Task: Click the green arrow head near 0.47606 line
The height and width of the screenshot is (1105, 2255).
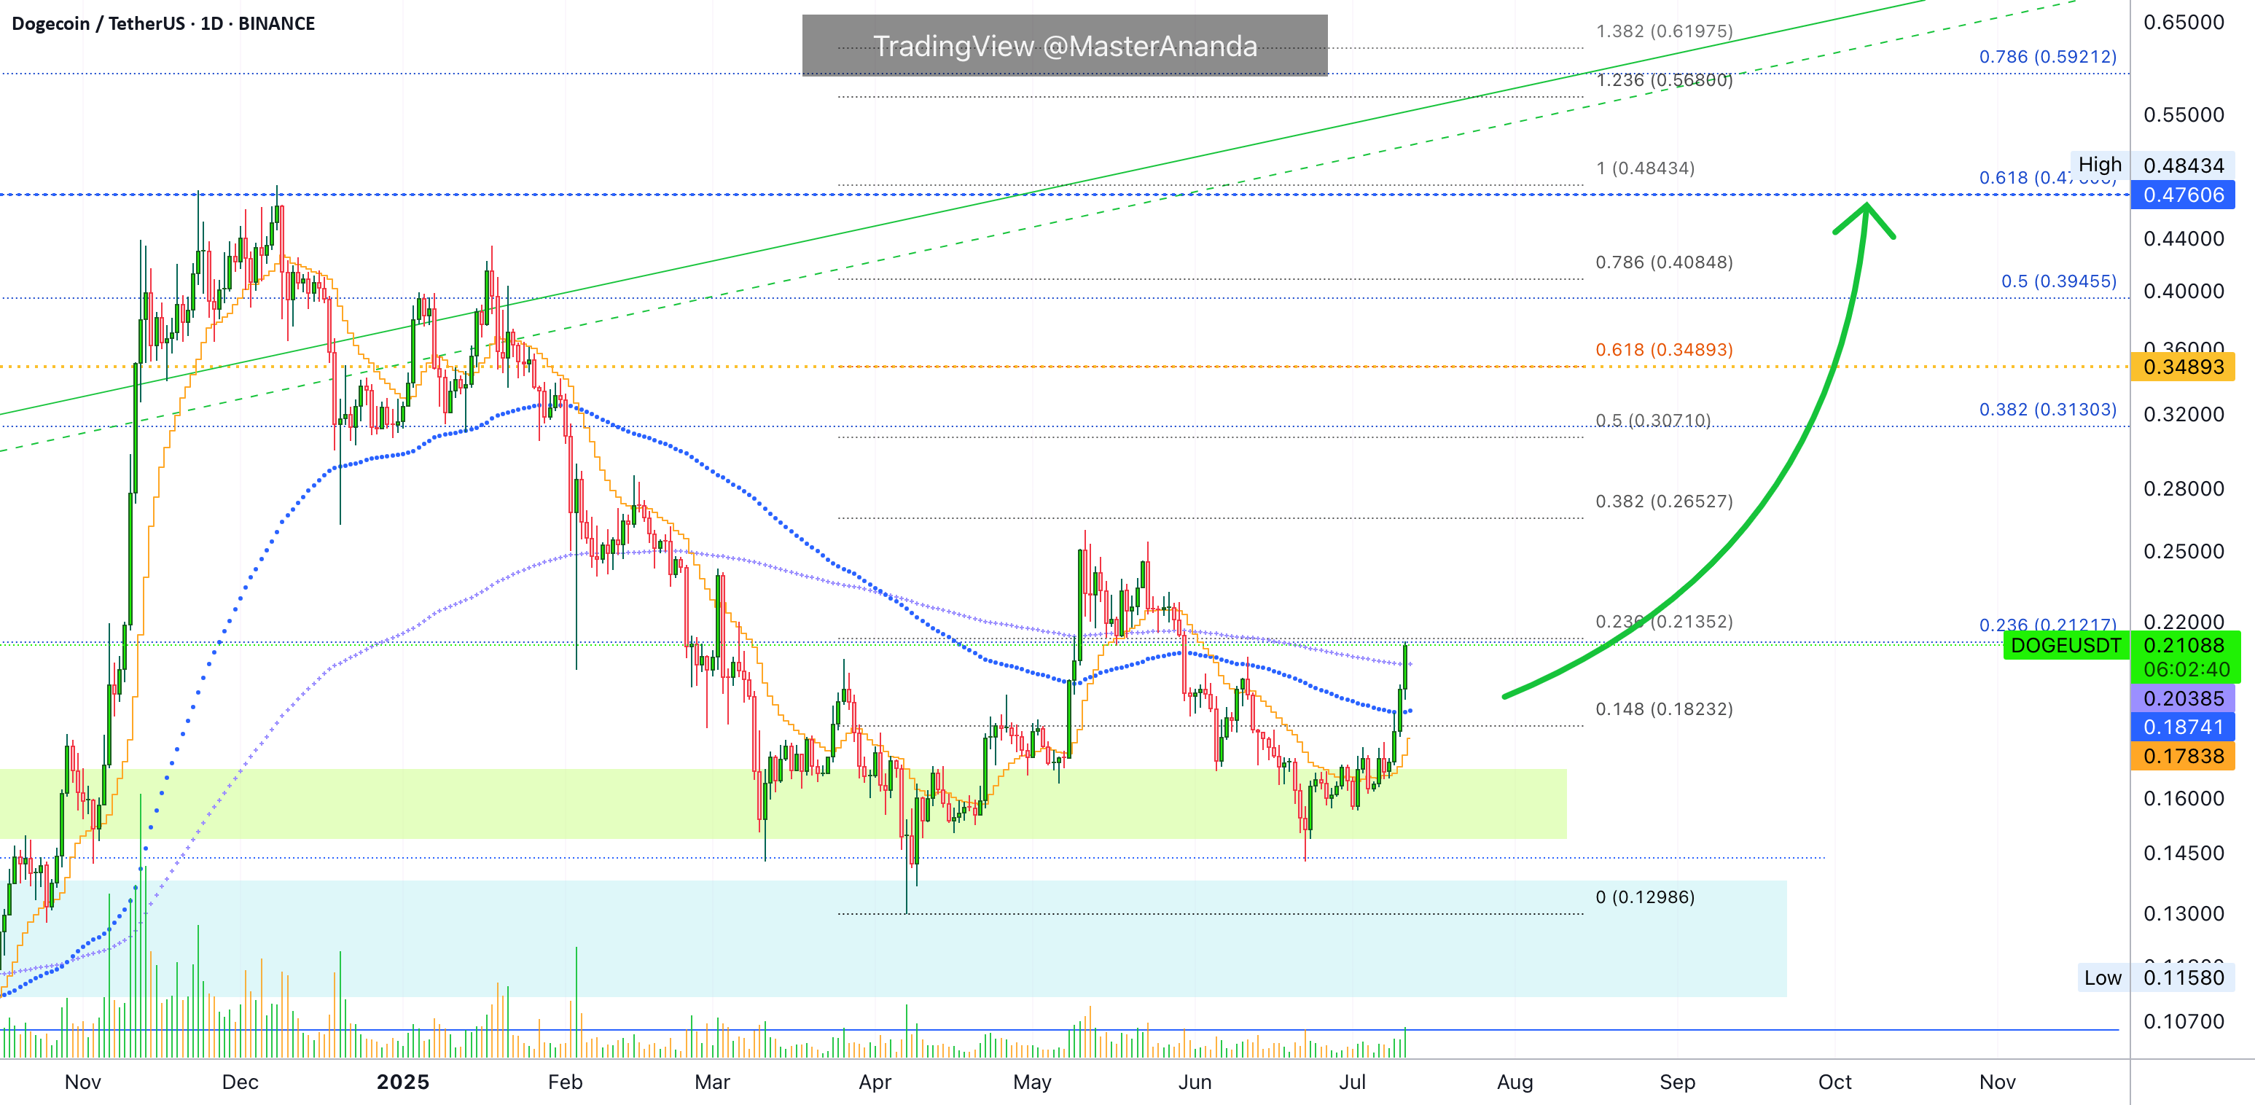Action: point(1864,220)
